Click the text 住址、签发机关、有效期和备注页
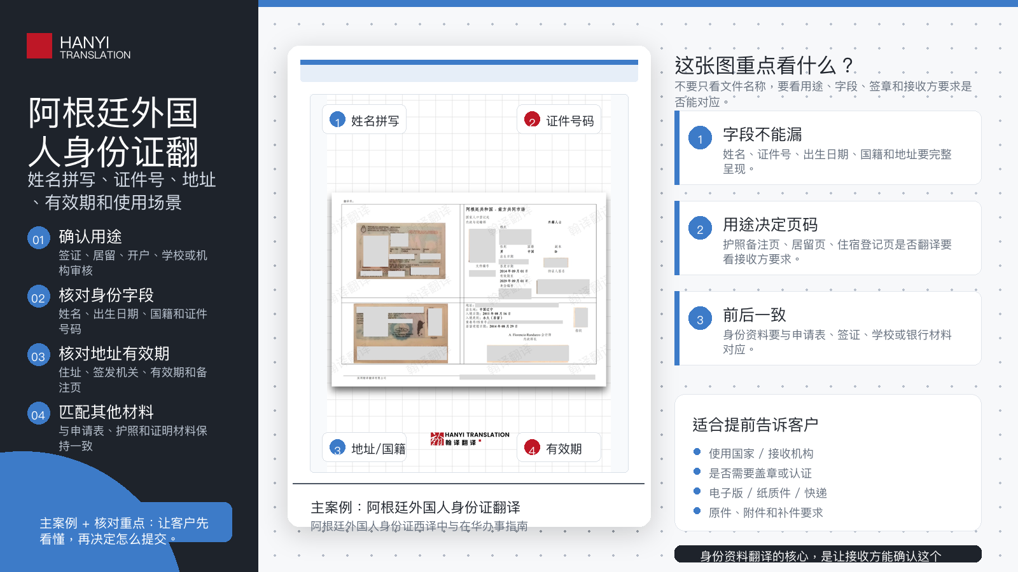The width and height of the screenshot is (1018, 572). click(x=133, y=379)
